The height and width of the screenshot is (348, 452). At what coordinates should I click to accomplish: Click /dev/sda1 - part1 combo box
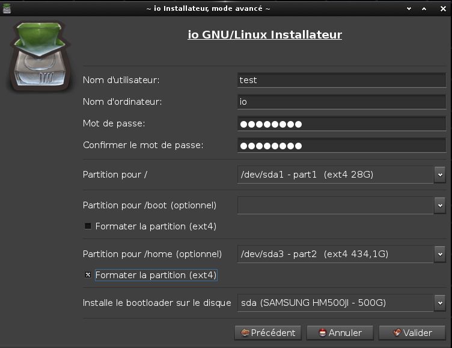pyautogui.click(x=335, y=175)
